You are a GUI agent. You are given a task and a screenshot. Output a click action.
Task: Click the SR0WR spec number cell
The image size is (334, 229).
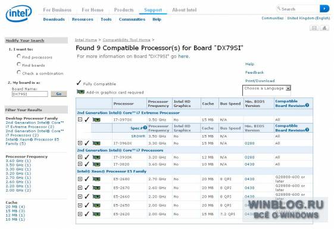[x=138, y=136]
